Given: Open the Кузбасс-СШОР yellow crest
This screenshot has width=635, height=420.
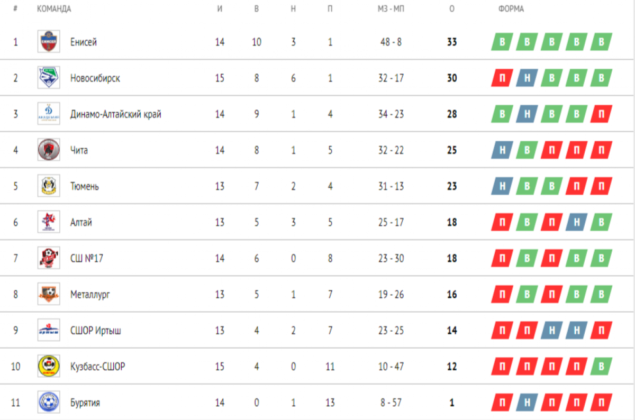Looking at the screenshot, I should (49, 366).
